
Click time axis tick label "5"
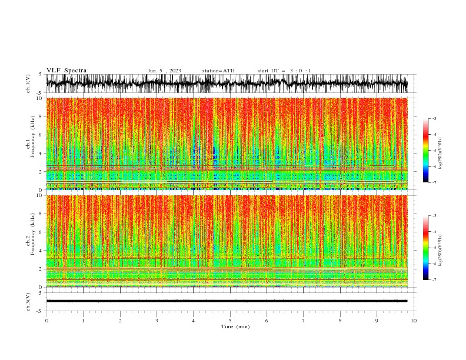[230, 321]
